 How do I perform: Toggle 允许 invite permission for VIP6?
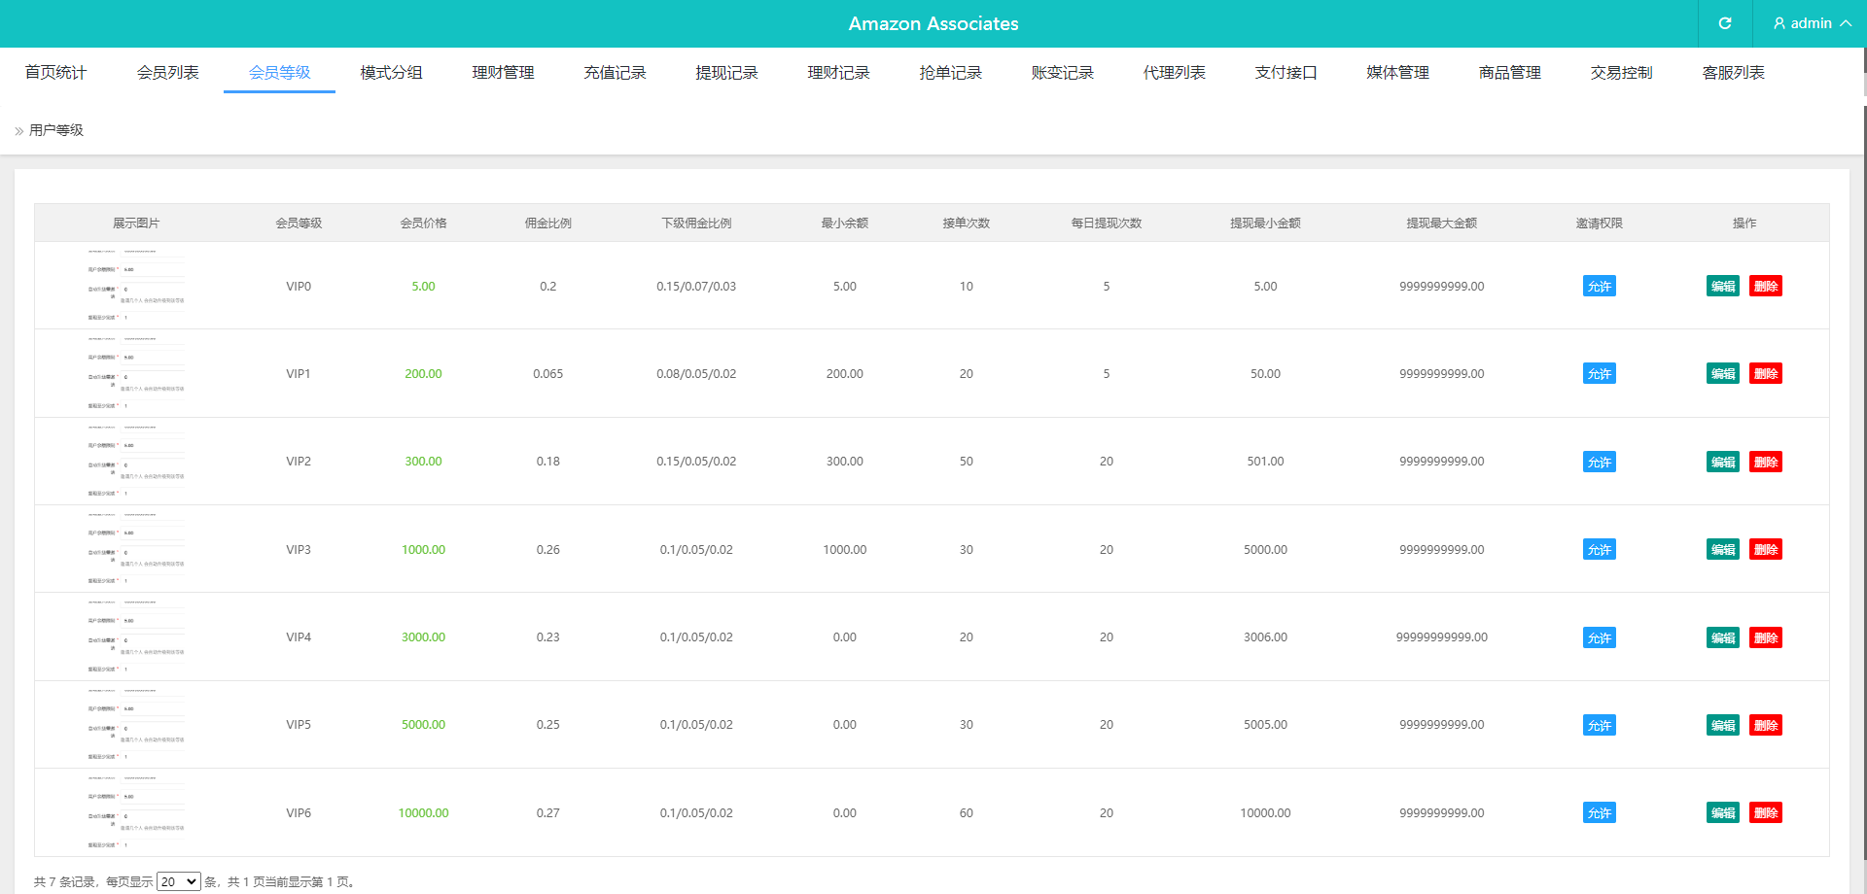pyautogui.click(x=1599, y=813)
